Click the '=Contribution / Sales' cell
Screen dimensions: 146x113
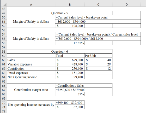click(84, 86)
